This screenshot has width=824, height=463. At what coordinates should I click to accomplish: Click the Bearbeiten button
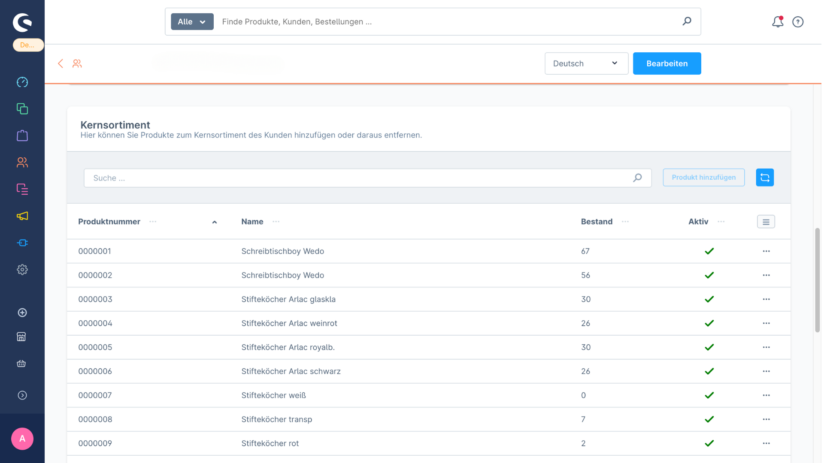666,63
